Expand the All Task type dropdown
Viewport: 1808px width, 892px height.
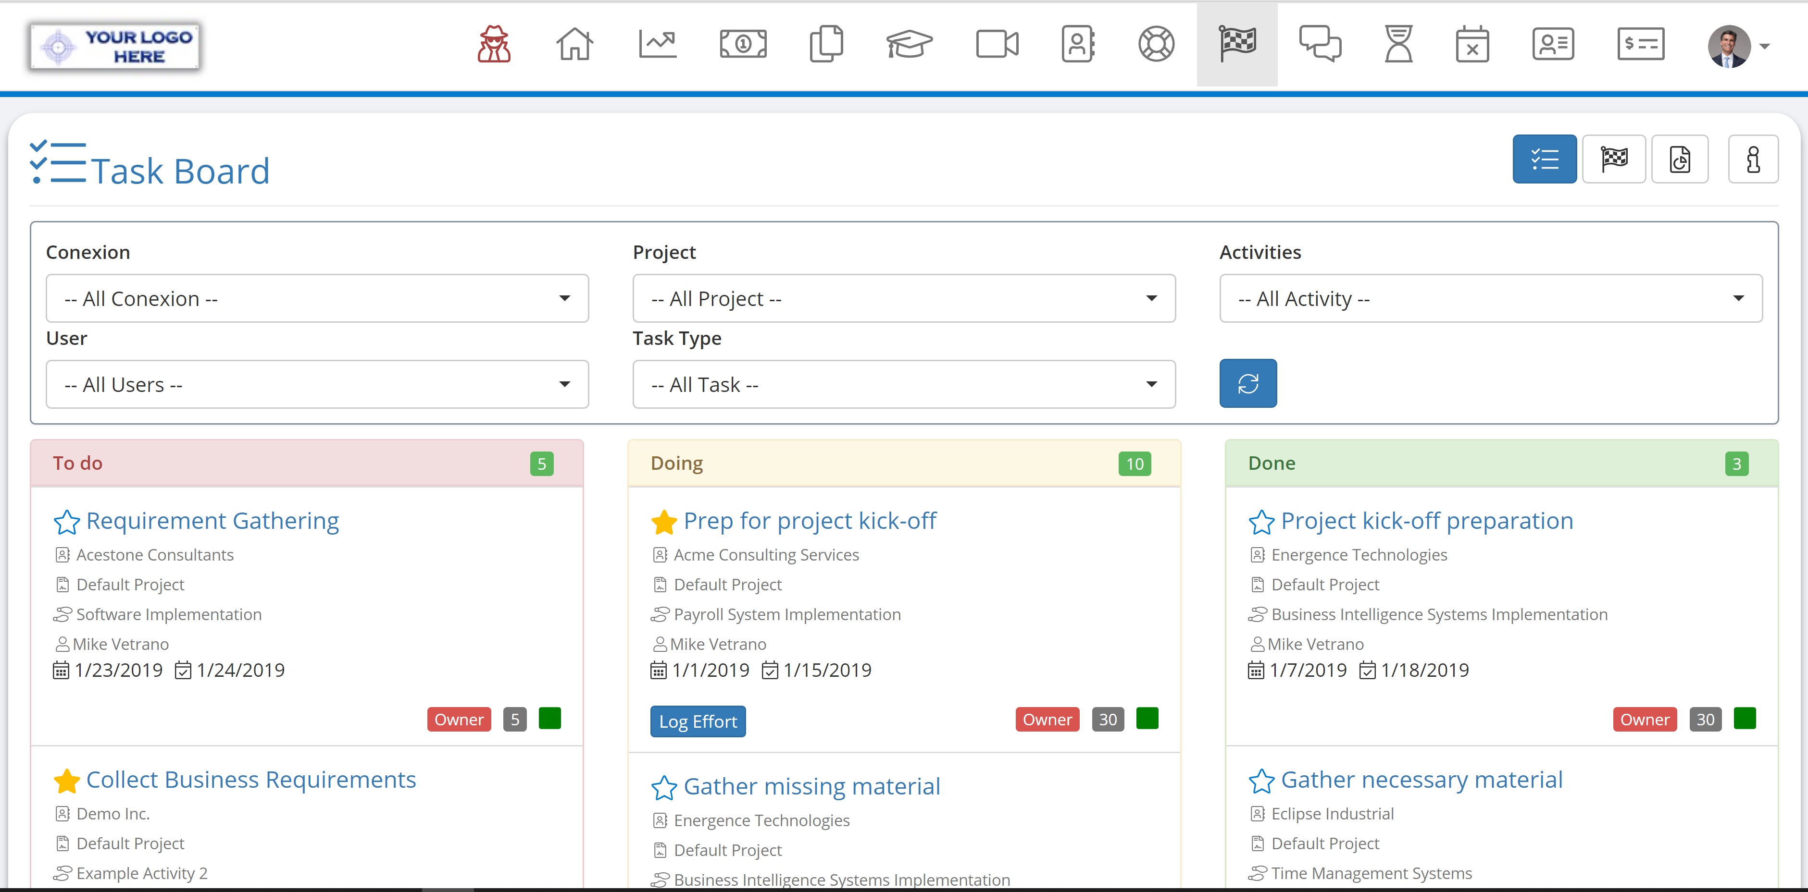click(904, 384)
